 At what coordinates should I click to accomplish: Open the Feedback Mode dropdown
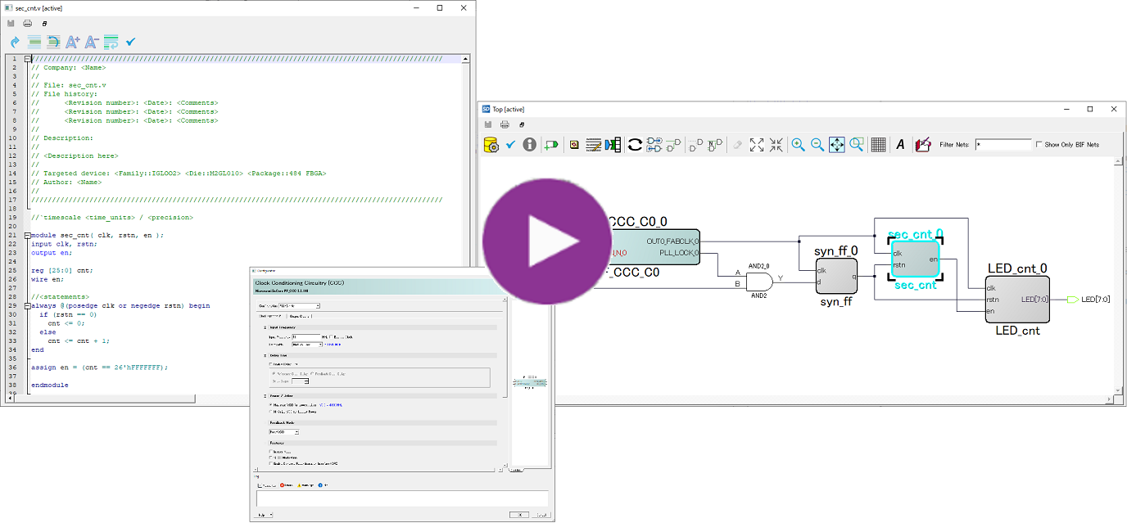coord(283,431)
